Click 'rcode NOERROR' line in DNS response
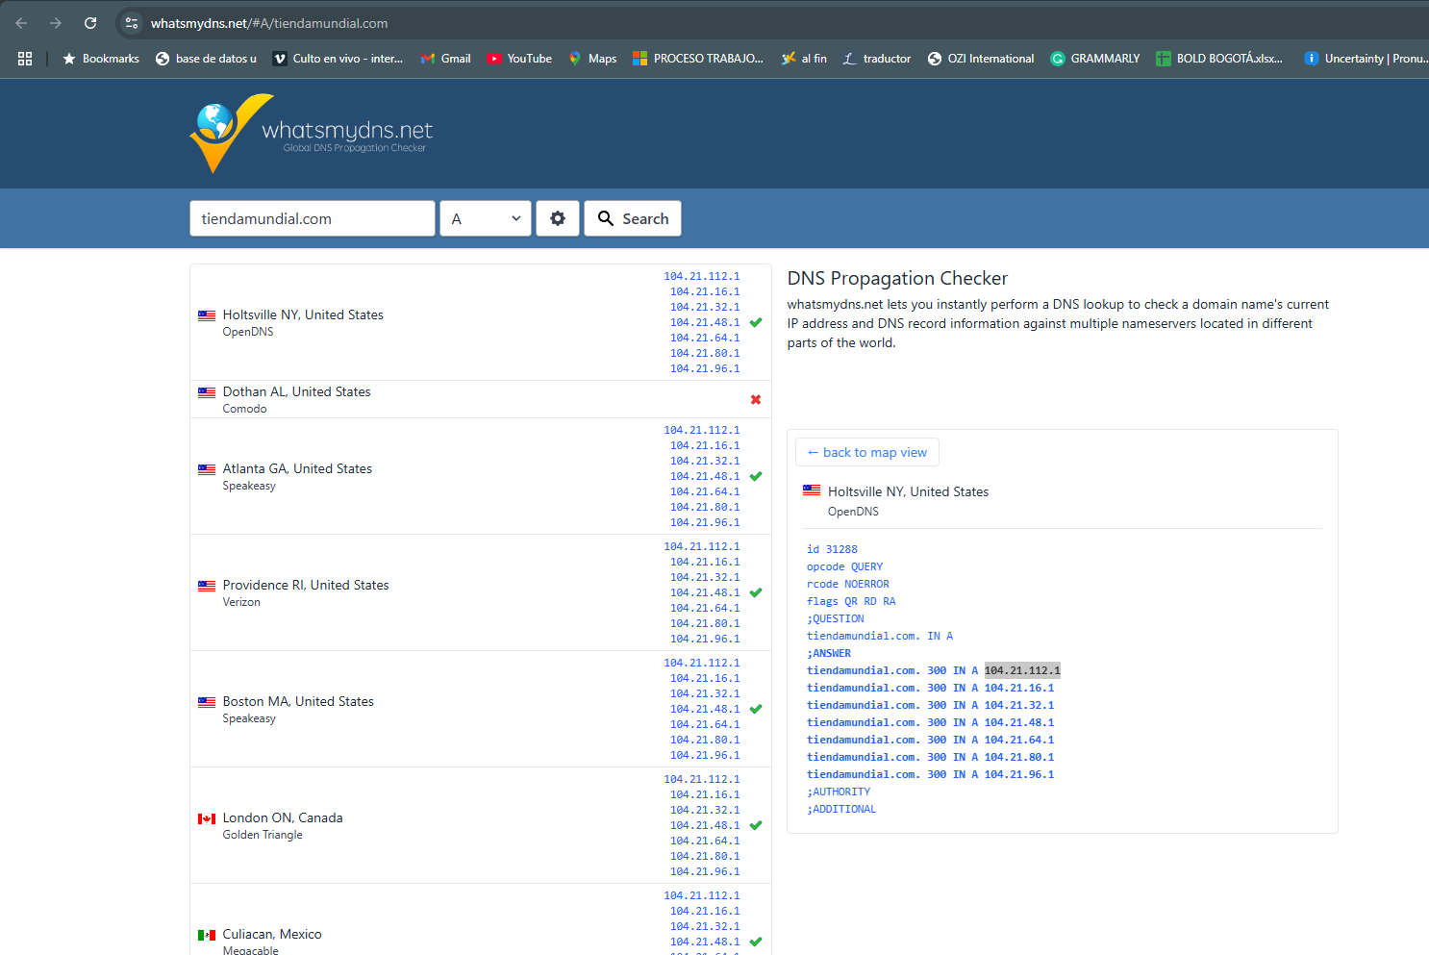 pyautogui.click(x=848, y=584)
